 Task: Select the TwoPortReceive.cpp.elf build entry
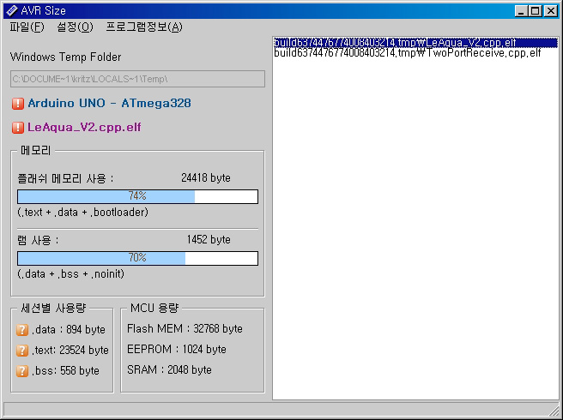[x=407, y=53]
